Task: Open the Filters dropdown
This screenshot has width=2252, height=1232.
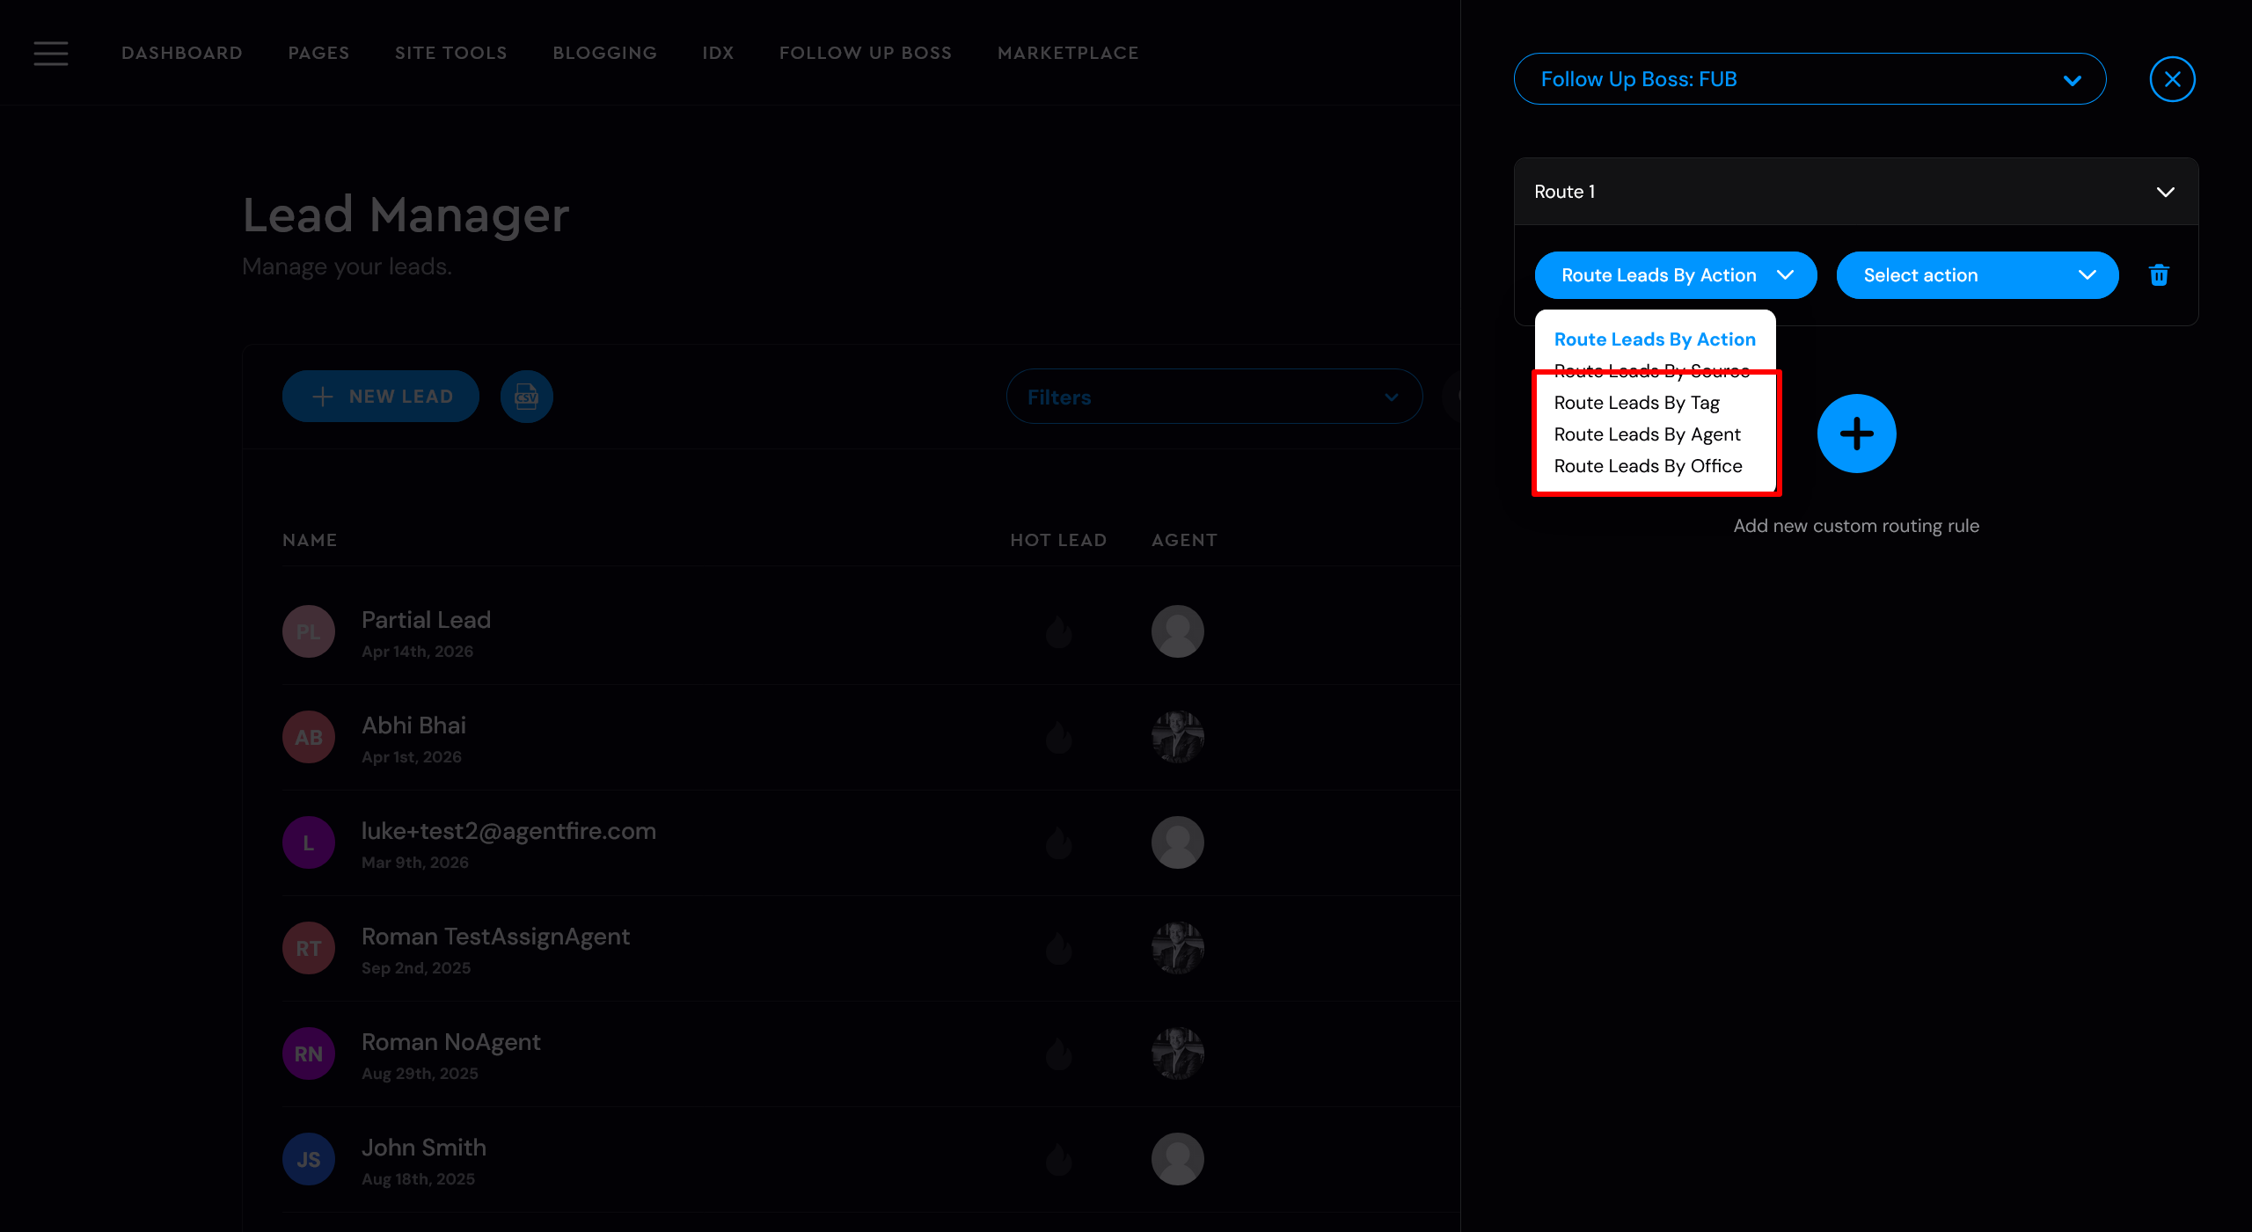Action: 1213,397
